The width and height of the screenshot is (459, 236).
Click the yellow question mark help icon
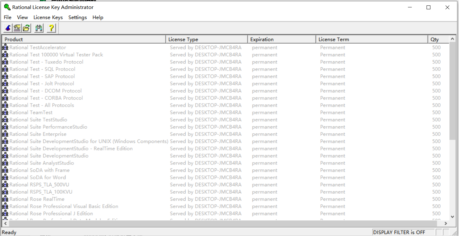click(51, 28)
